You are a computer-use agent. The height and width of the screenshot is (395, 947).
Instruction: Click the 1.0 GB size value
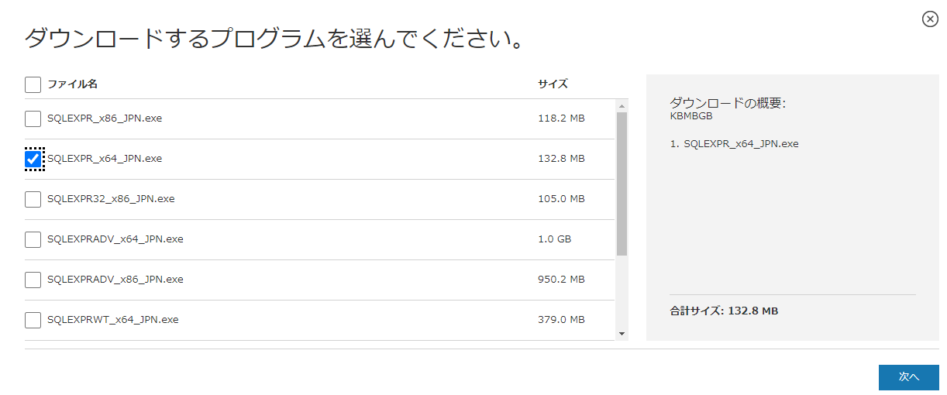554,239
